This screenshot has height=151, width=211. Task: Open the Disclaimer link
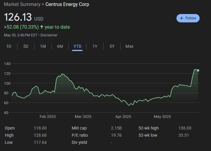tap(49, 35)
